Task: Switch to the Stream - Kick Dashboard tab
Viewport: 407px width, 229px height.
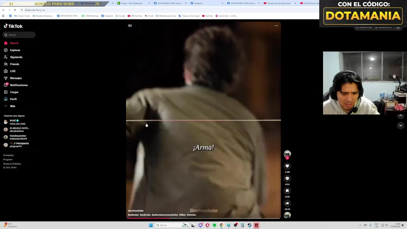Action: (133, 3)
